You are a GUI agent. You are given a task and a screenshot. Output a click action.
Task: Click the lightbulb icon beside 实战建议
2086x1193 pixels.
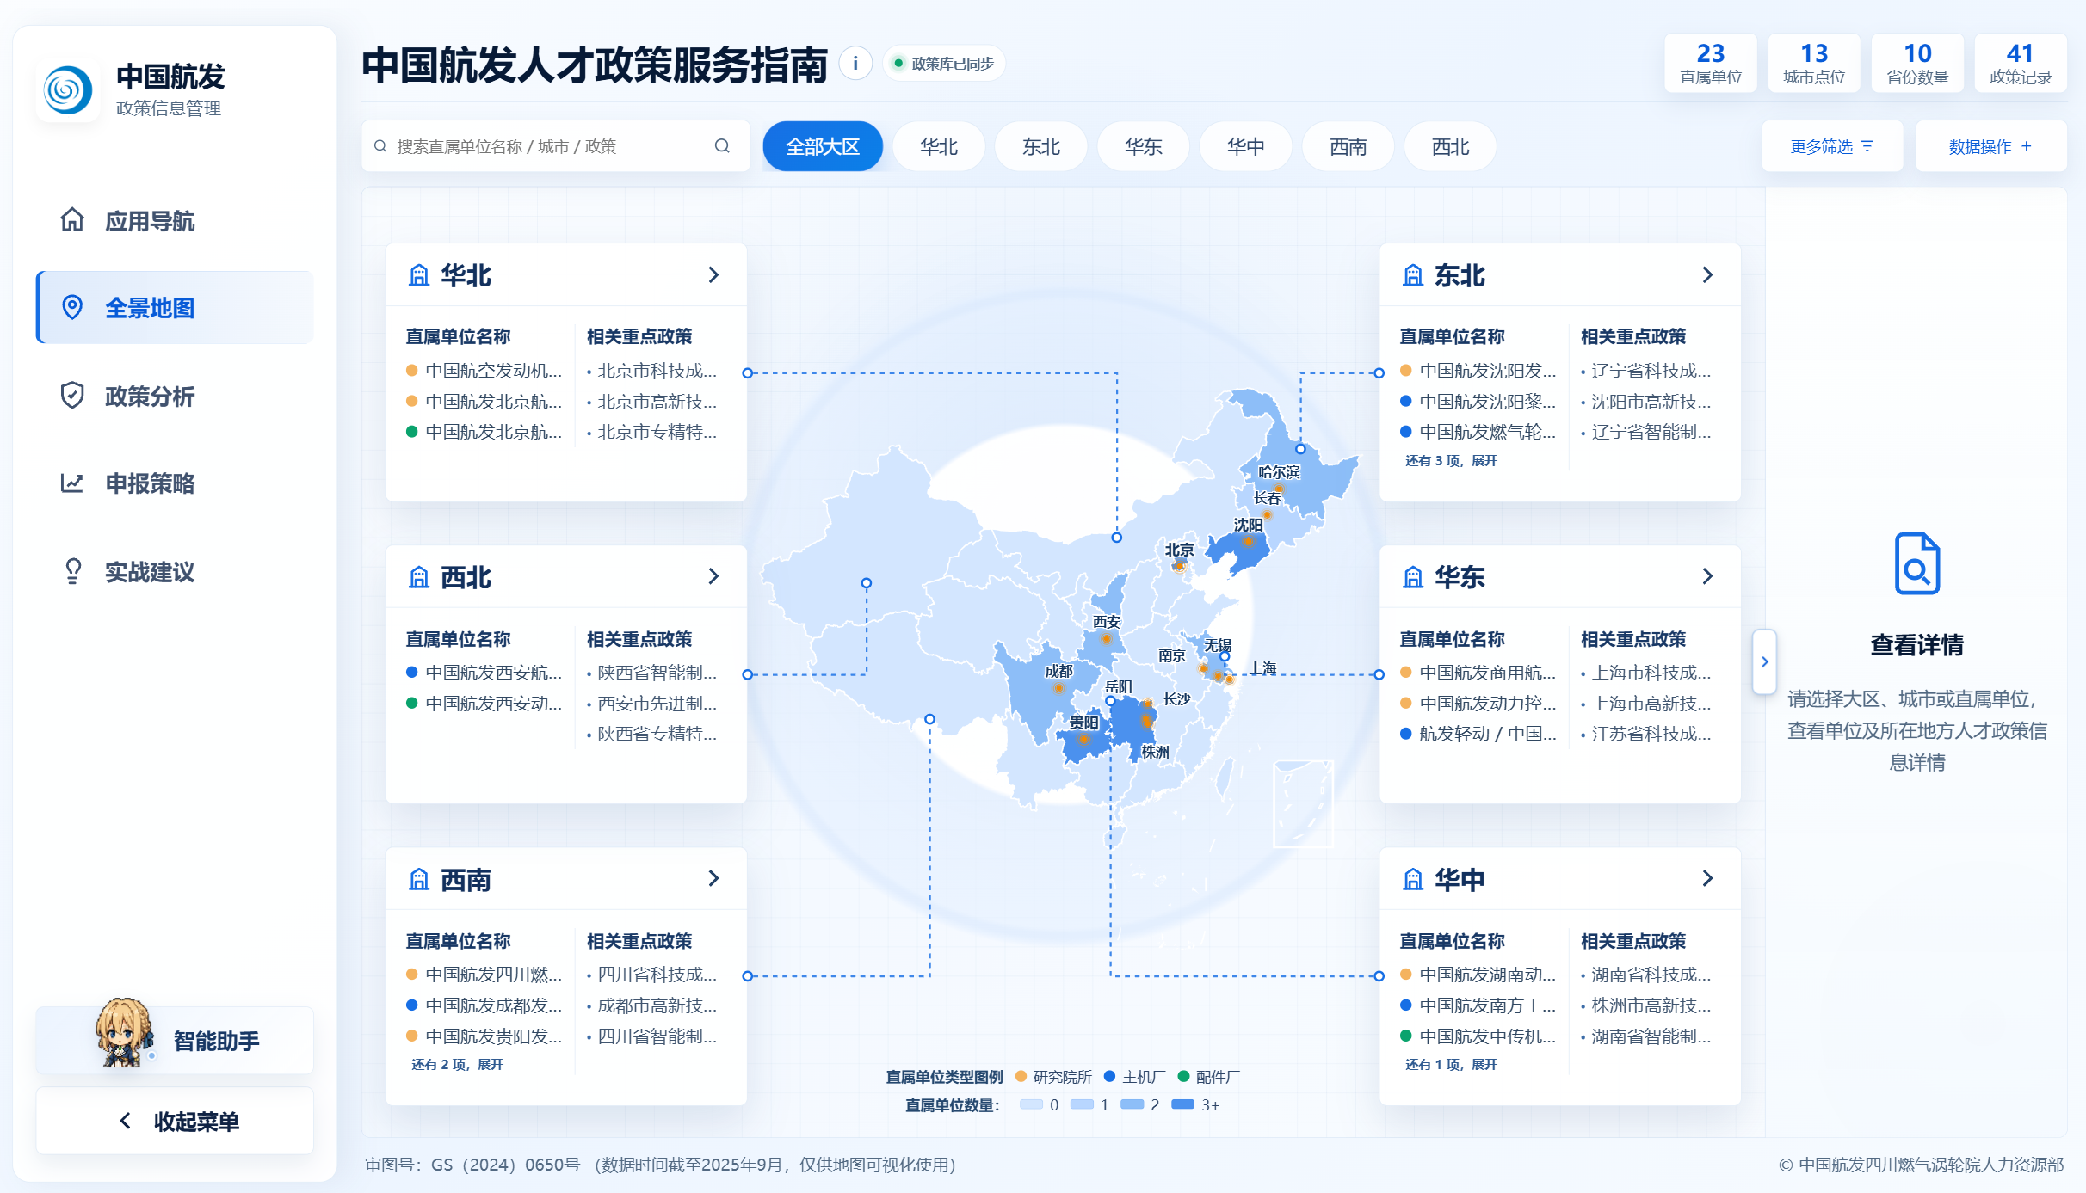click(73, 571)
